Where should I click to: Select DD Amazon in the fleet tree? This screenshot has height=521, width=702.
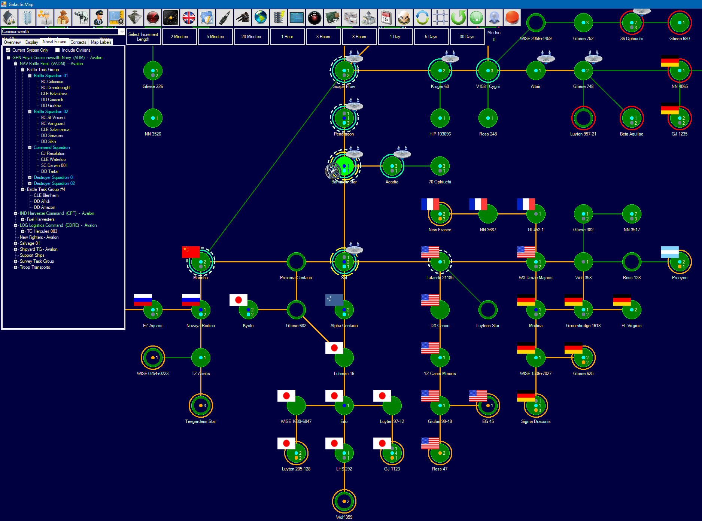coord(45,207)
